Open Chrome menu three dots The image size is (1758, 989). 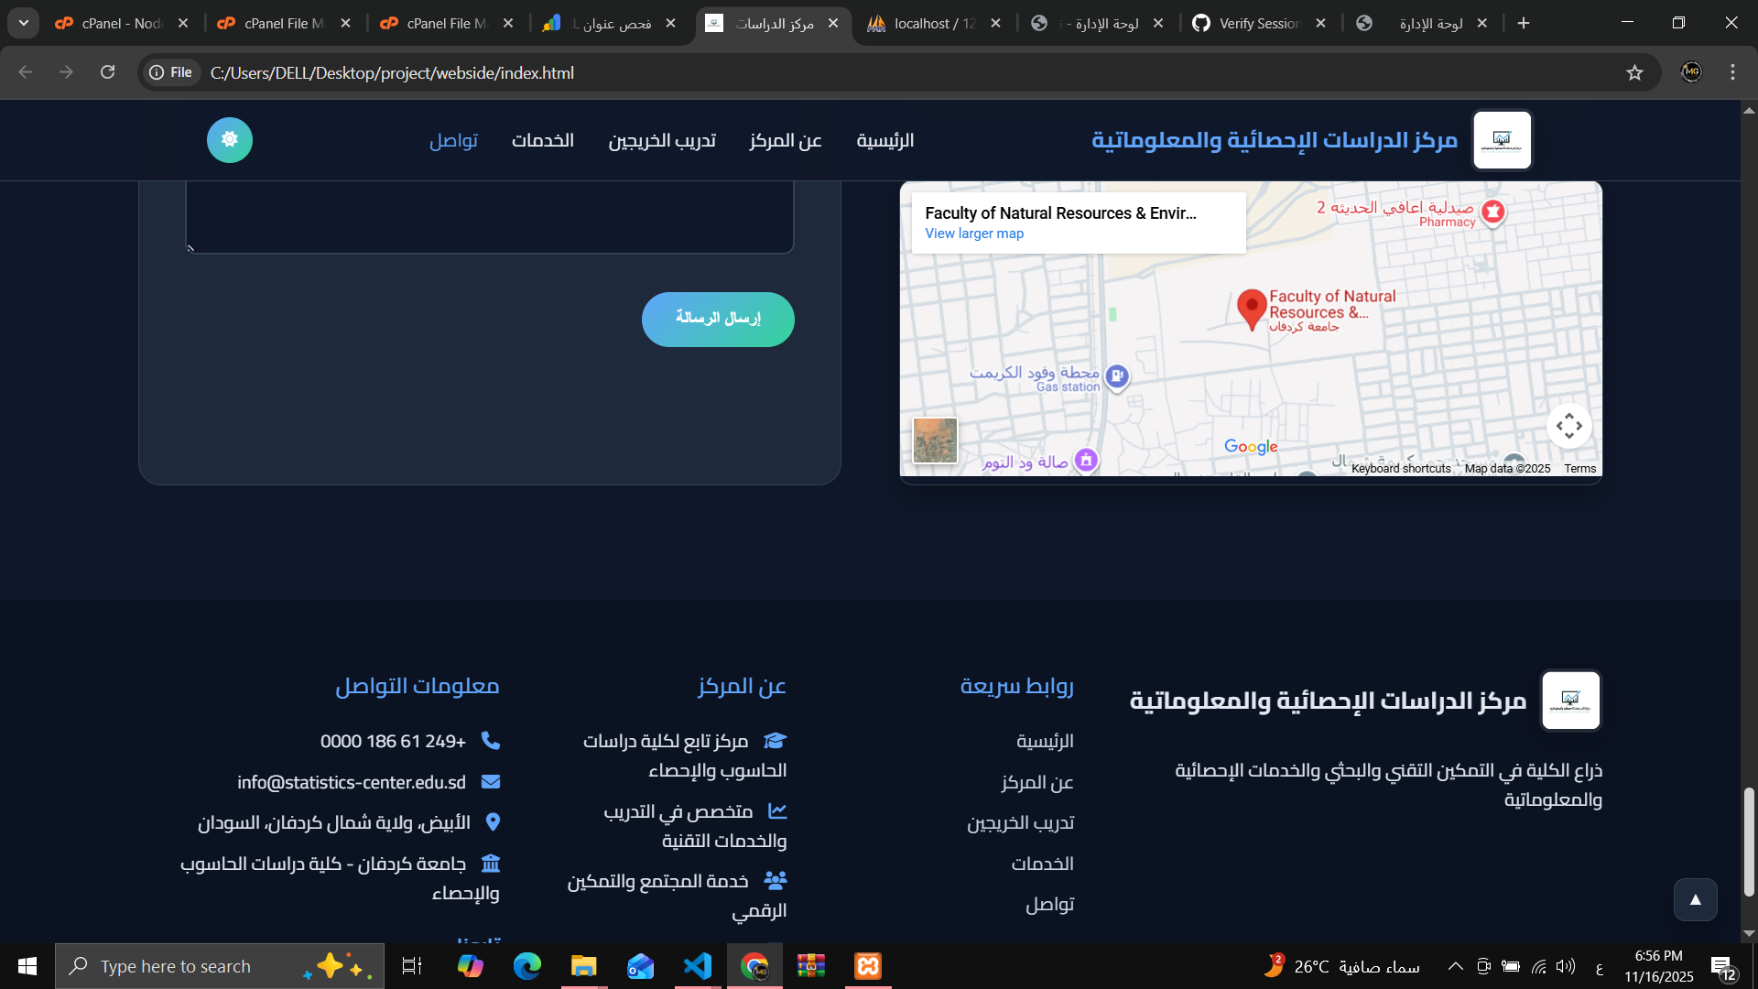click(x=1732, y=72)
